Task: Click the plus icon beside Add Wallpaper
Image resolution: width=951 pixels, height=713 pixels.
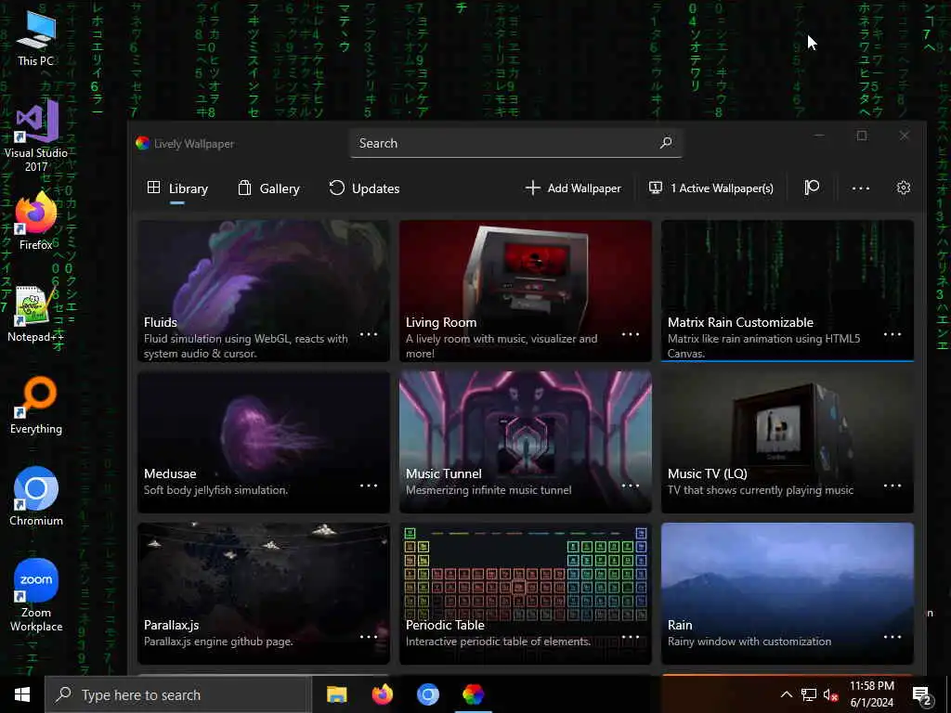Action: (x=532, y=188)
